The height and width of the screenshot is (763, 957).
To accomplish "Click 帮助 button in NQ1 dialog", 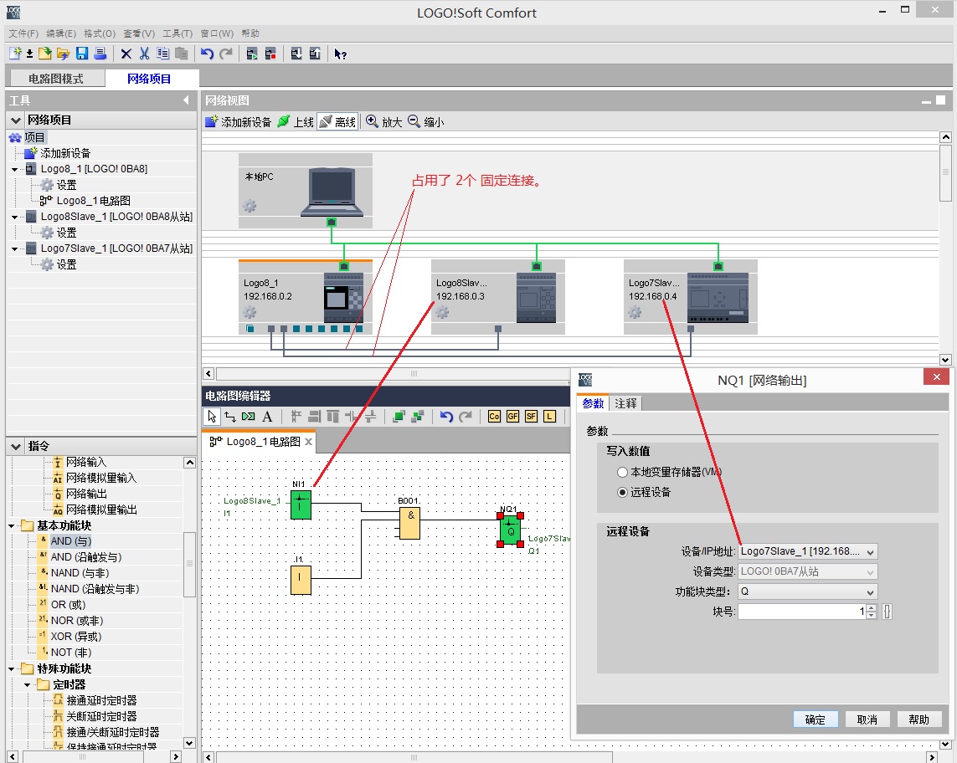I will [x=919, y=719].
